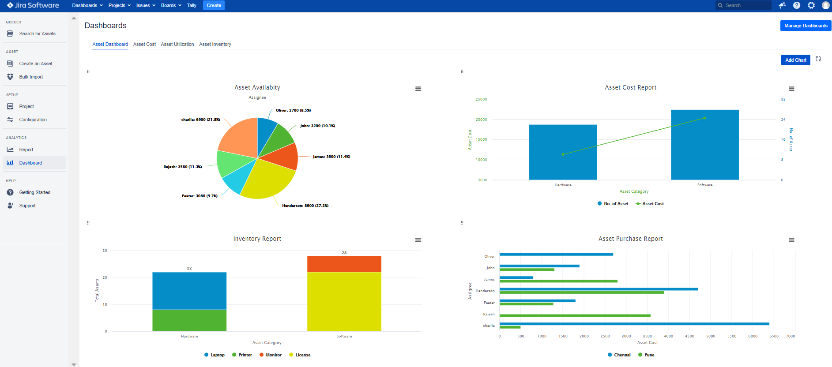Click the Configuration sliders icon
The width and height of the screenshot is (832, 367).
pyautogui.click(x=10, y=120)
